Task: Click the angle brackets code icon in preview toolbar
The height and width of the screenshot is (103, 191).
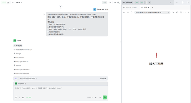Action: coord(185,12)
